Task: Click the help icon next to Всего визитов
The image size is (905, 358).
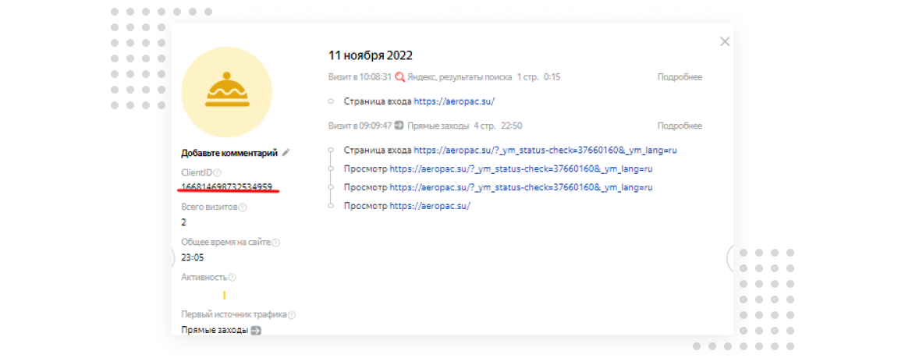Action: [243, 207]
